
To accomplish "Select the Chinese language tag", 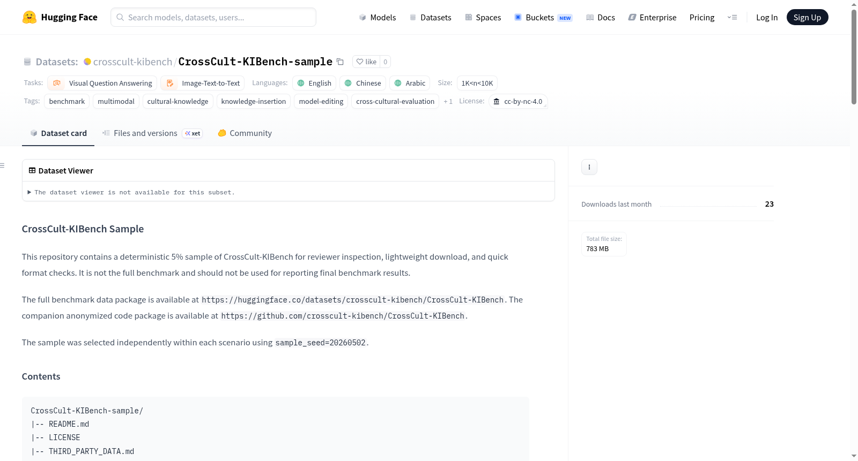I will (363, 83).
